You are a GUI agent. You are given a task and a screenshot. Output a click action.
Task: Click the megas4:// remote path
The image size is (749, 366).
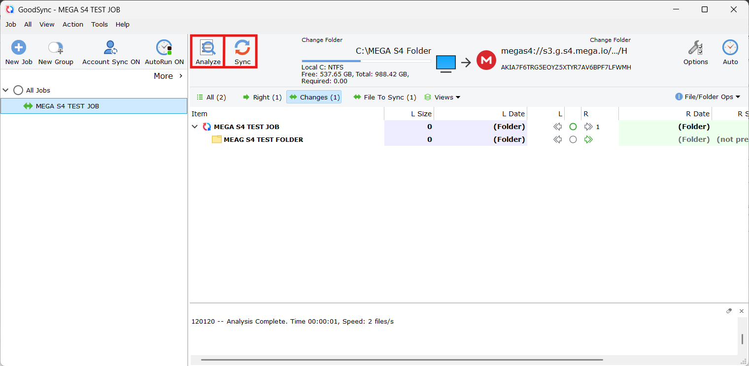click(564, 51)
